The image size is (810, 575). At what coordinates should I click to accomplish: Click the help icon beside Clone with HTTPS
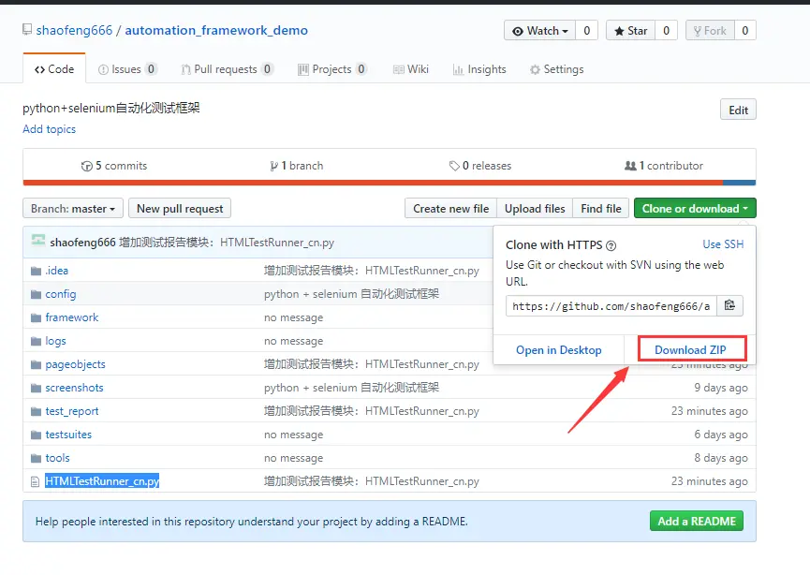pos(611,246)
